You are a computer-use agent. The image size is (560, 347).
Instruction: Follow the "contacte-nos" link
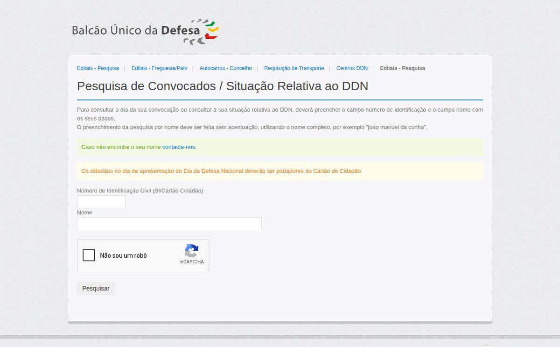(179, 147)
